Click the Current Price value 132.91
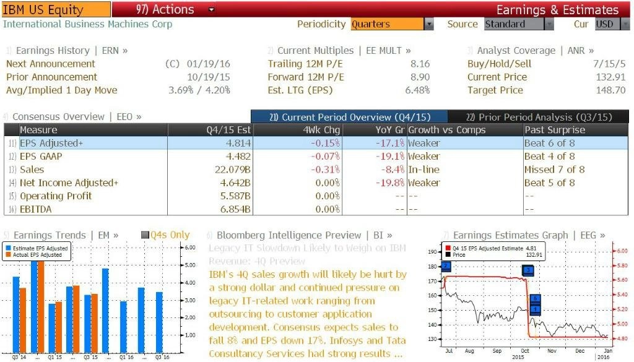This screenshot has width=634, height=362. 610,77
